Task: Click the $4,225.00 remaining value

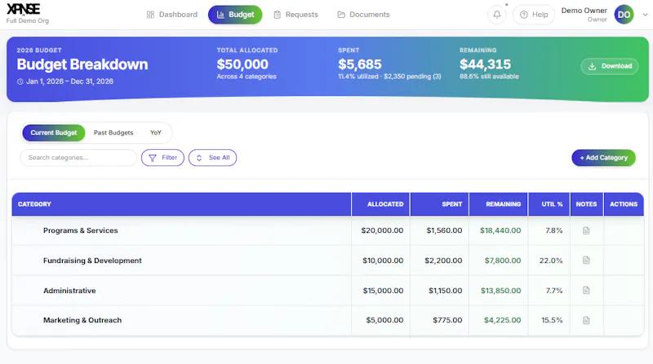Action: click(502, 320)
